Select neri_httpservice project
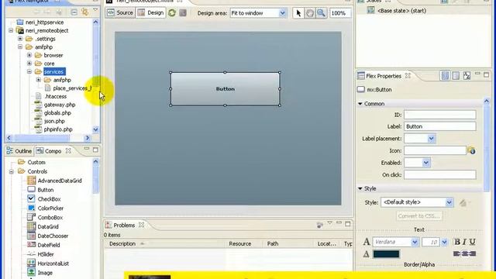Image resolution: width=496 pixels, height=279 pixels. pos(44,22)
